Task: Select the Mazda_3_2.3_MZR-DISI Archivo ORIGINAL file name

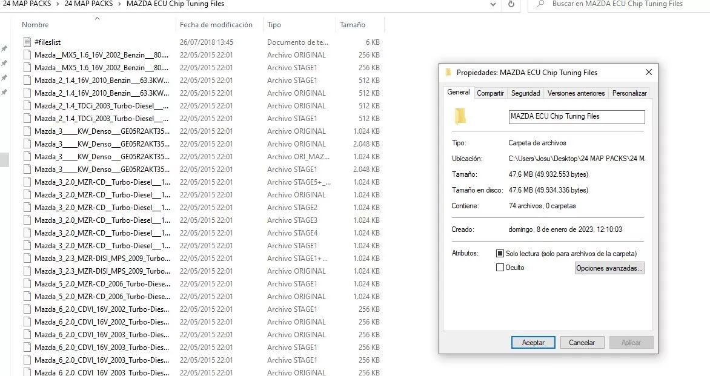Action: point(102,271)
